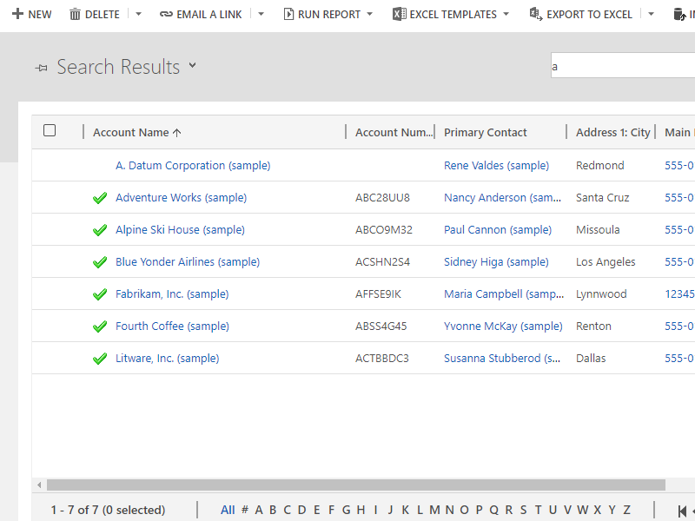695x521 pixels.
Task: Click the Export to Excel icon
Action: point(536,15)
